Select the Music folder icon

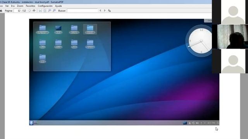coord(42,44)
